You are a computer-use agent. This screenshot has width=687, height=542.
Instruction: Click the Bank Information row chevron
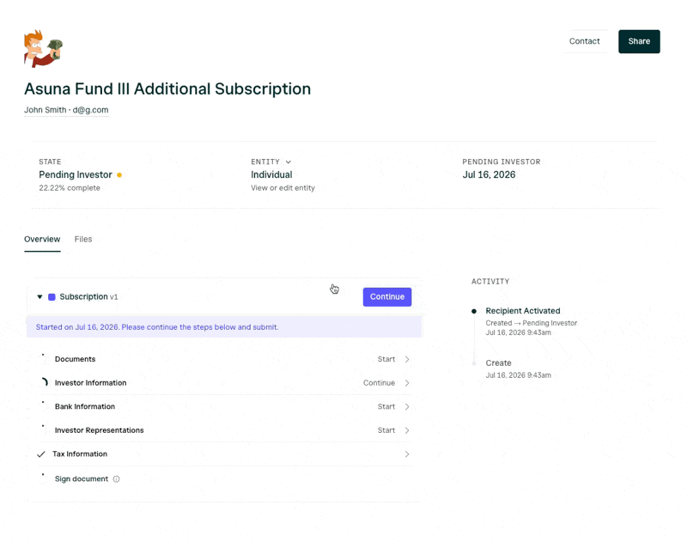(407, 406)
